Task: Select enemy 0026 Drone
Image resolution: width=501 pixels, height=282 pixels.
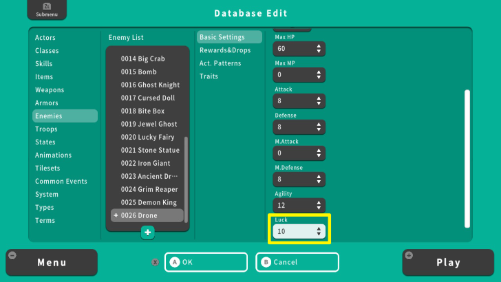Action: click(147, 215)
